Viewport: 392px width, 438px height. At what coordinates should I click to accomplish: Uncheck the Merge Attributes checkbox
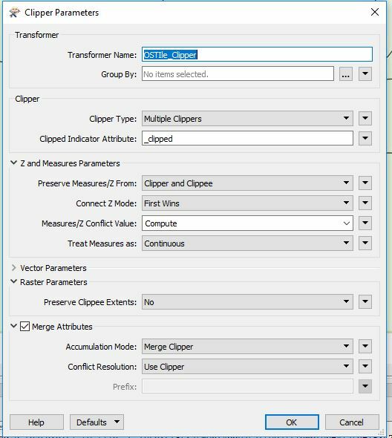(x=24, y=326)
